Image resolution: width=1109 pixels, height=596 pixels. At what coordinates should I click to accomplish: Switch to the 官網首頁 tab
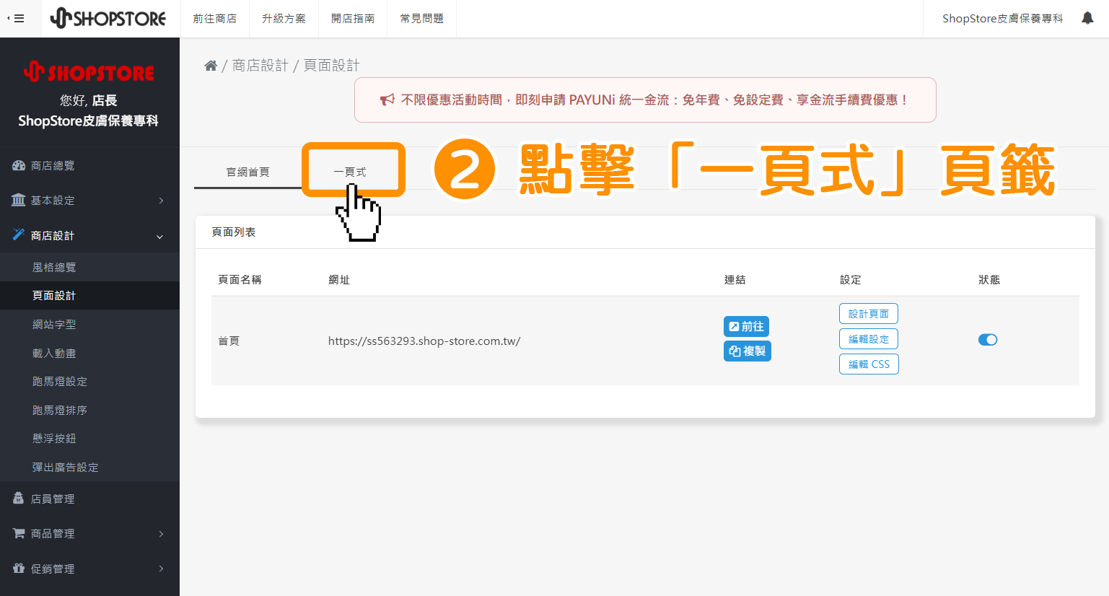tap(247, 172)
